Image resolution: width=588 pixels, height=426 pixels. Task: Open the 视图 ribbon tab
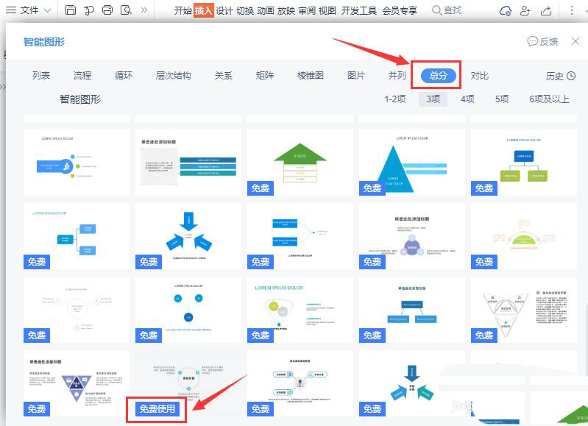click(x=327, y=10)
